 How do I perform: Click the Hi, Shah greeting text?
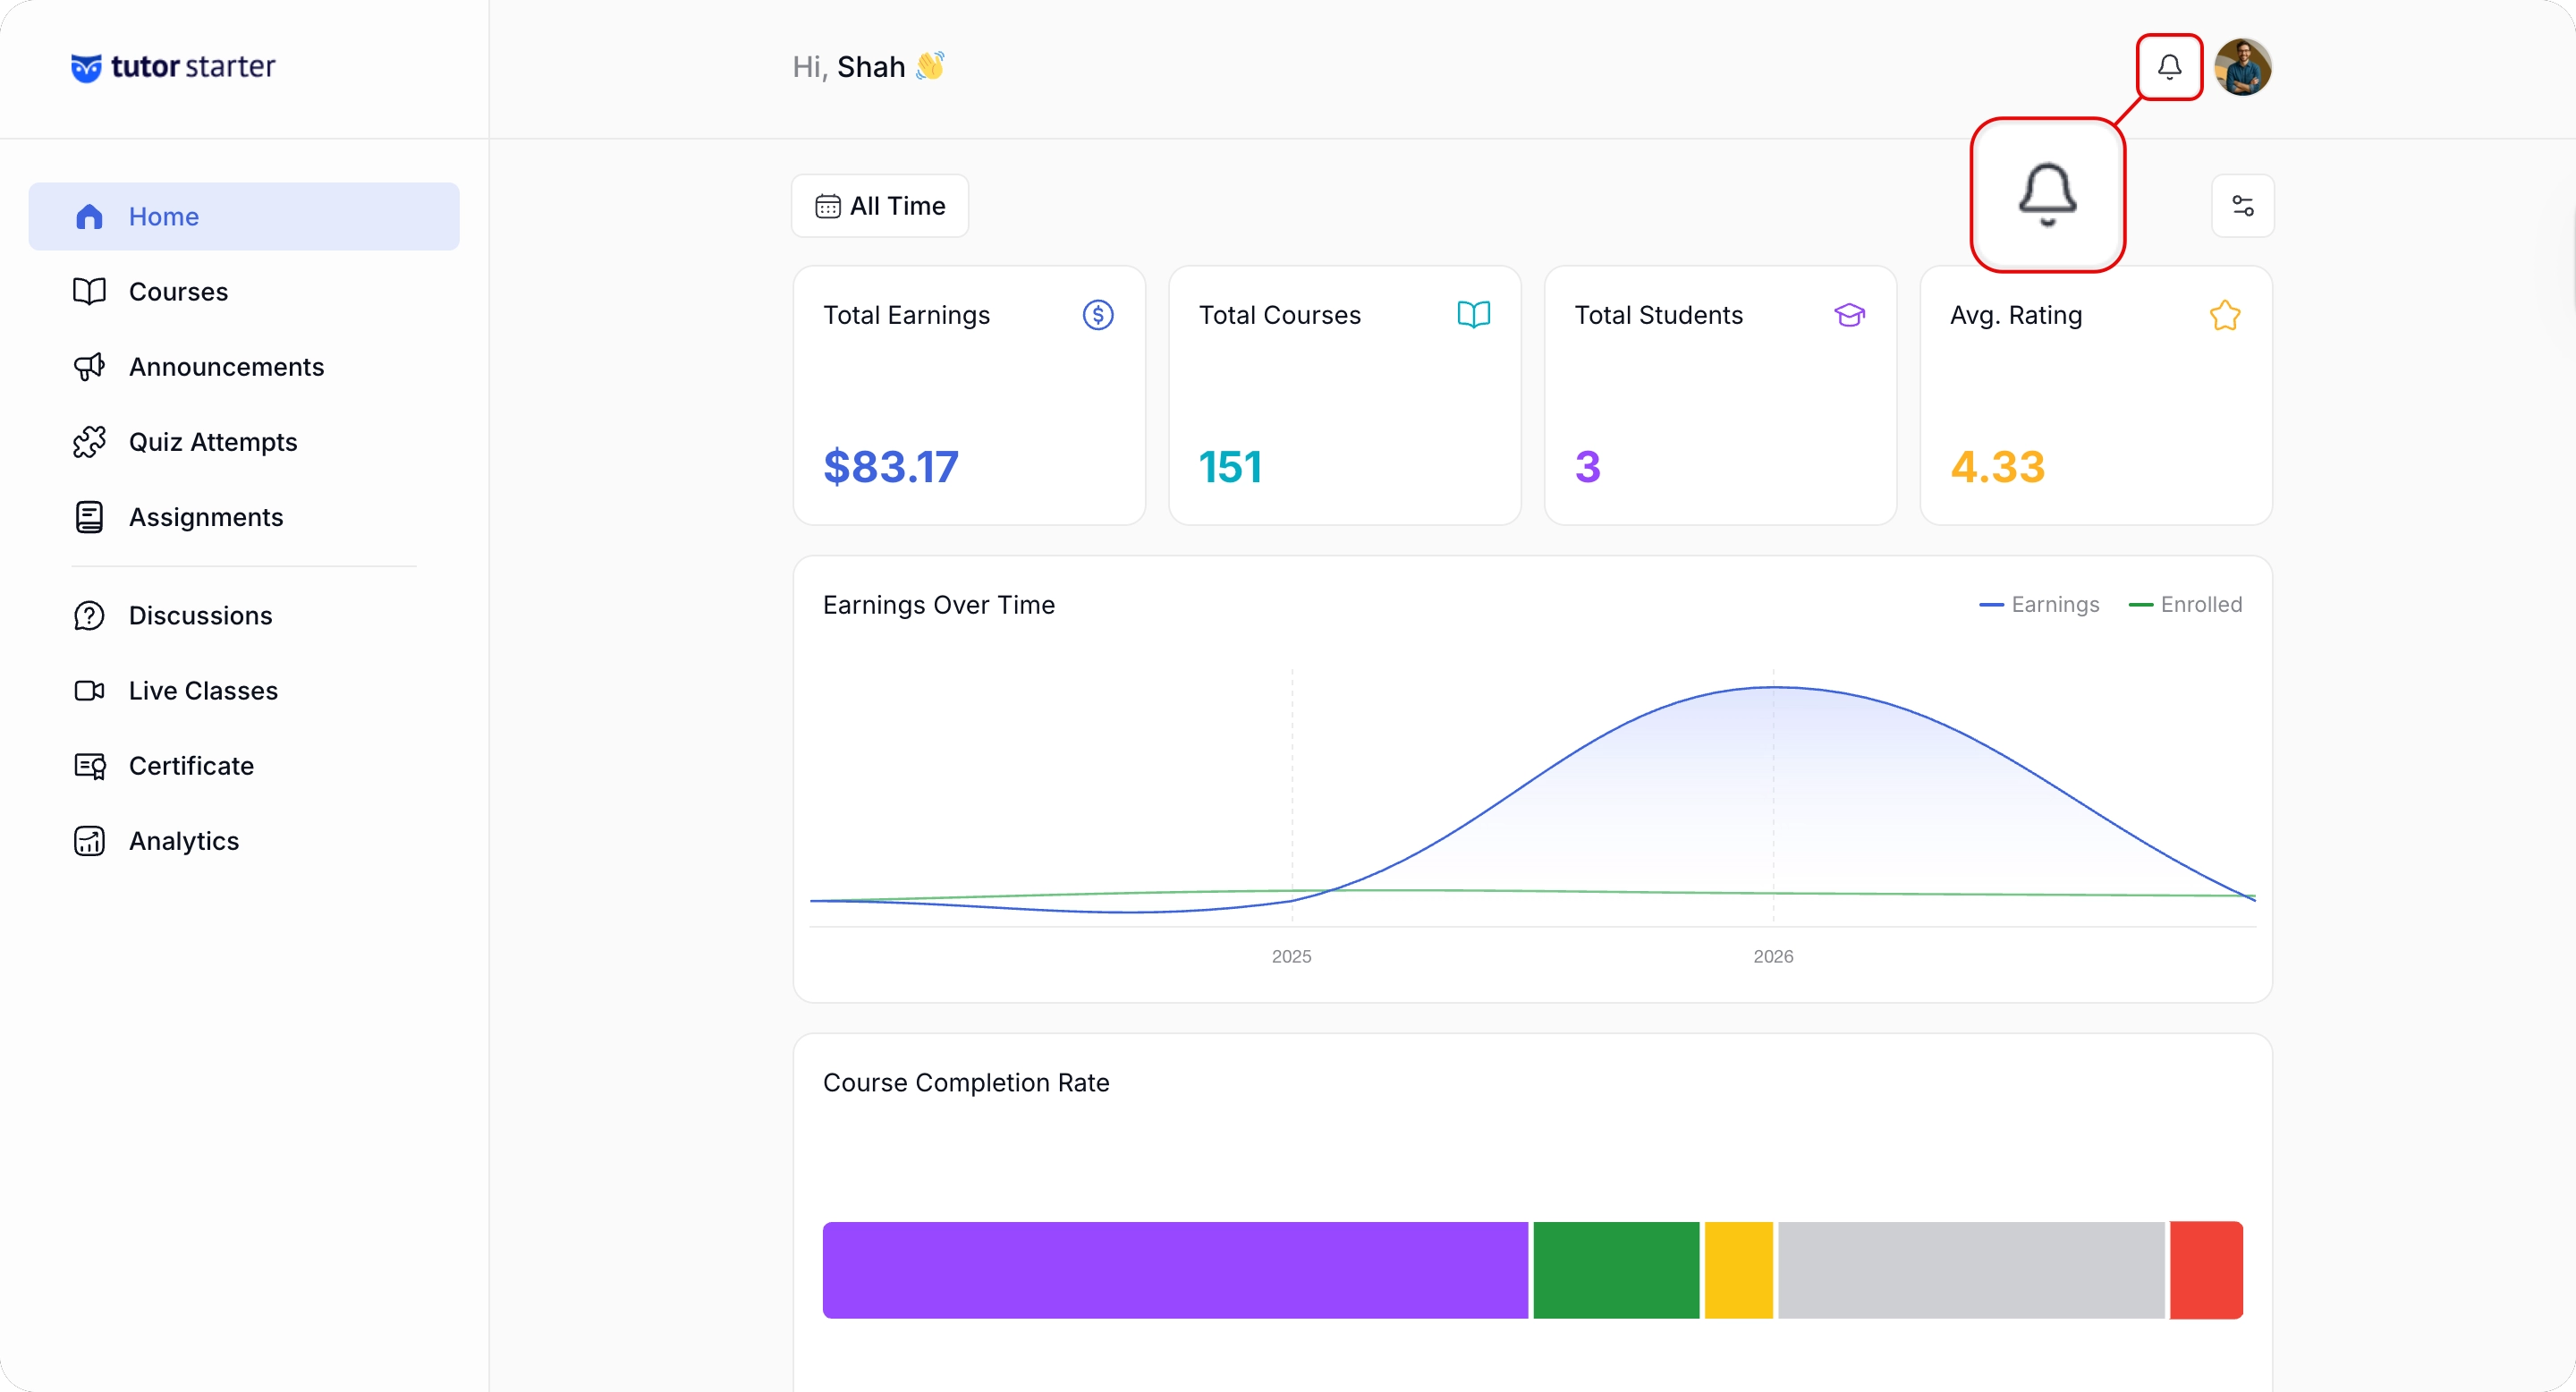[868, 67]
